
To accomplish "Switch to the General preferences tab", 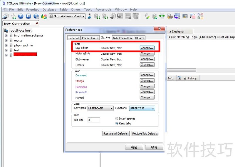I will point(74,38).
